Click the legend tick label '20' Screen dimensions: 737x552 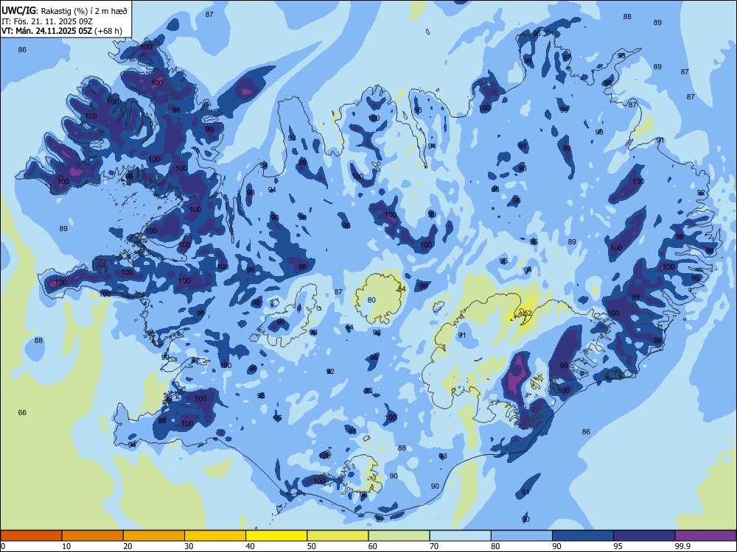pyautogui.click(x=128, y=546)
